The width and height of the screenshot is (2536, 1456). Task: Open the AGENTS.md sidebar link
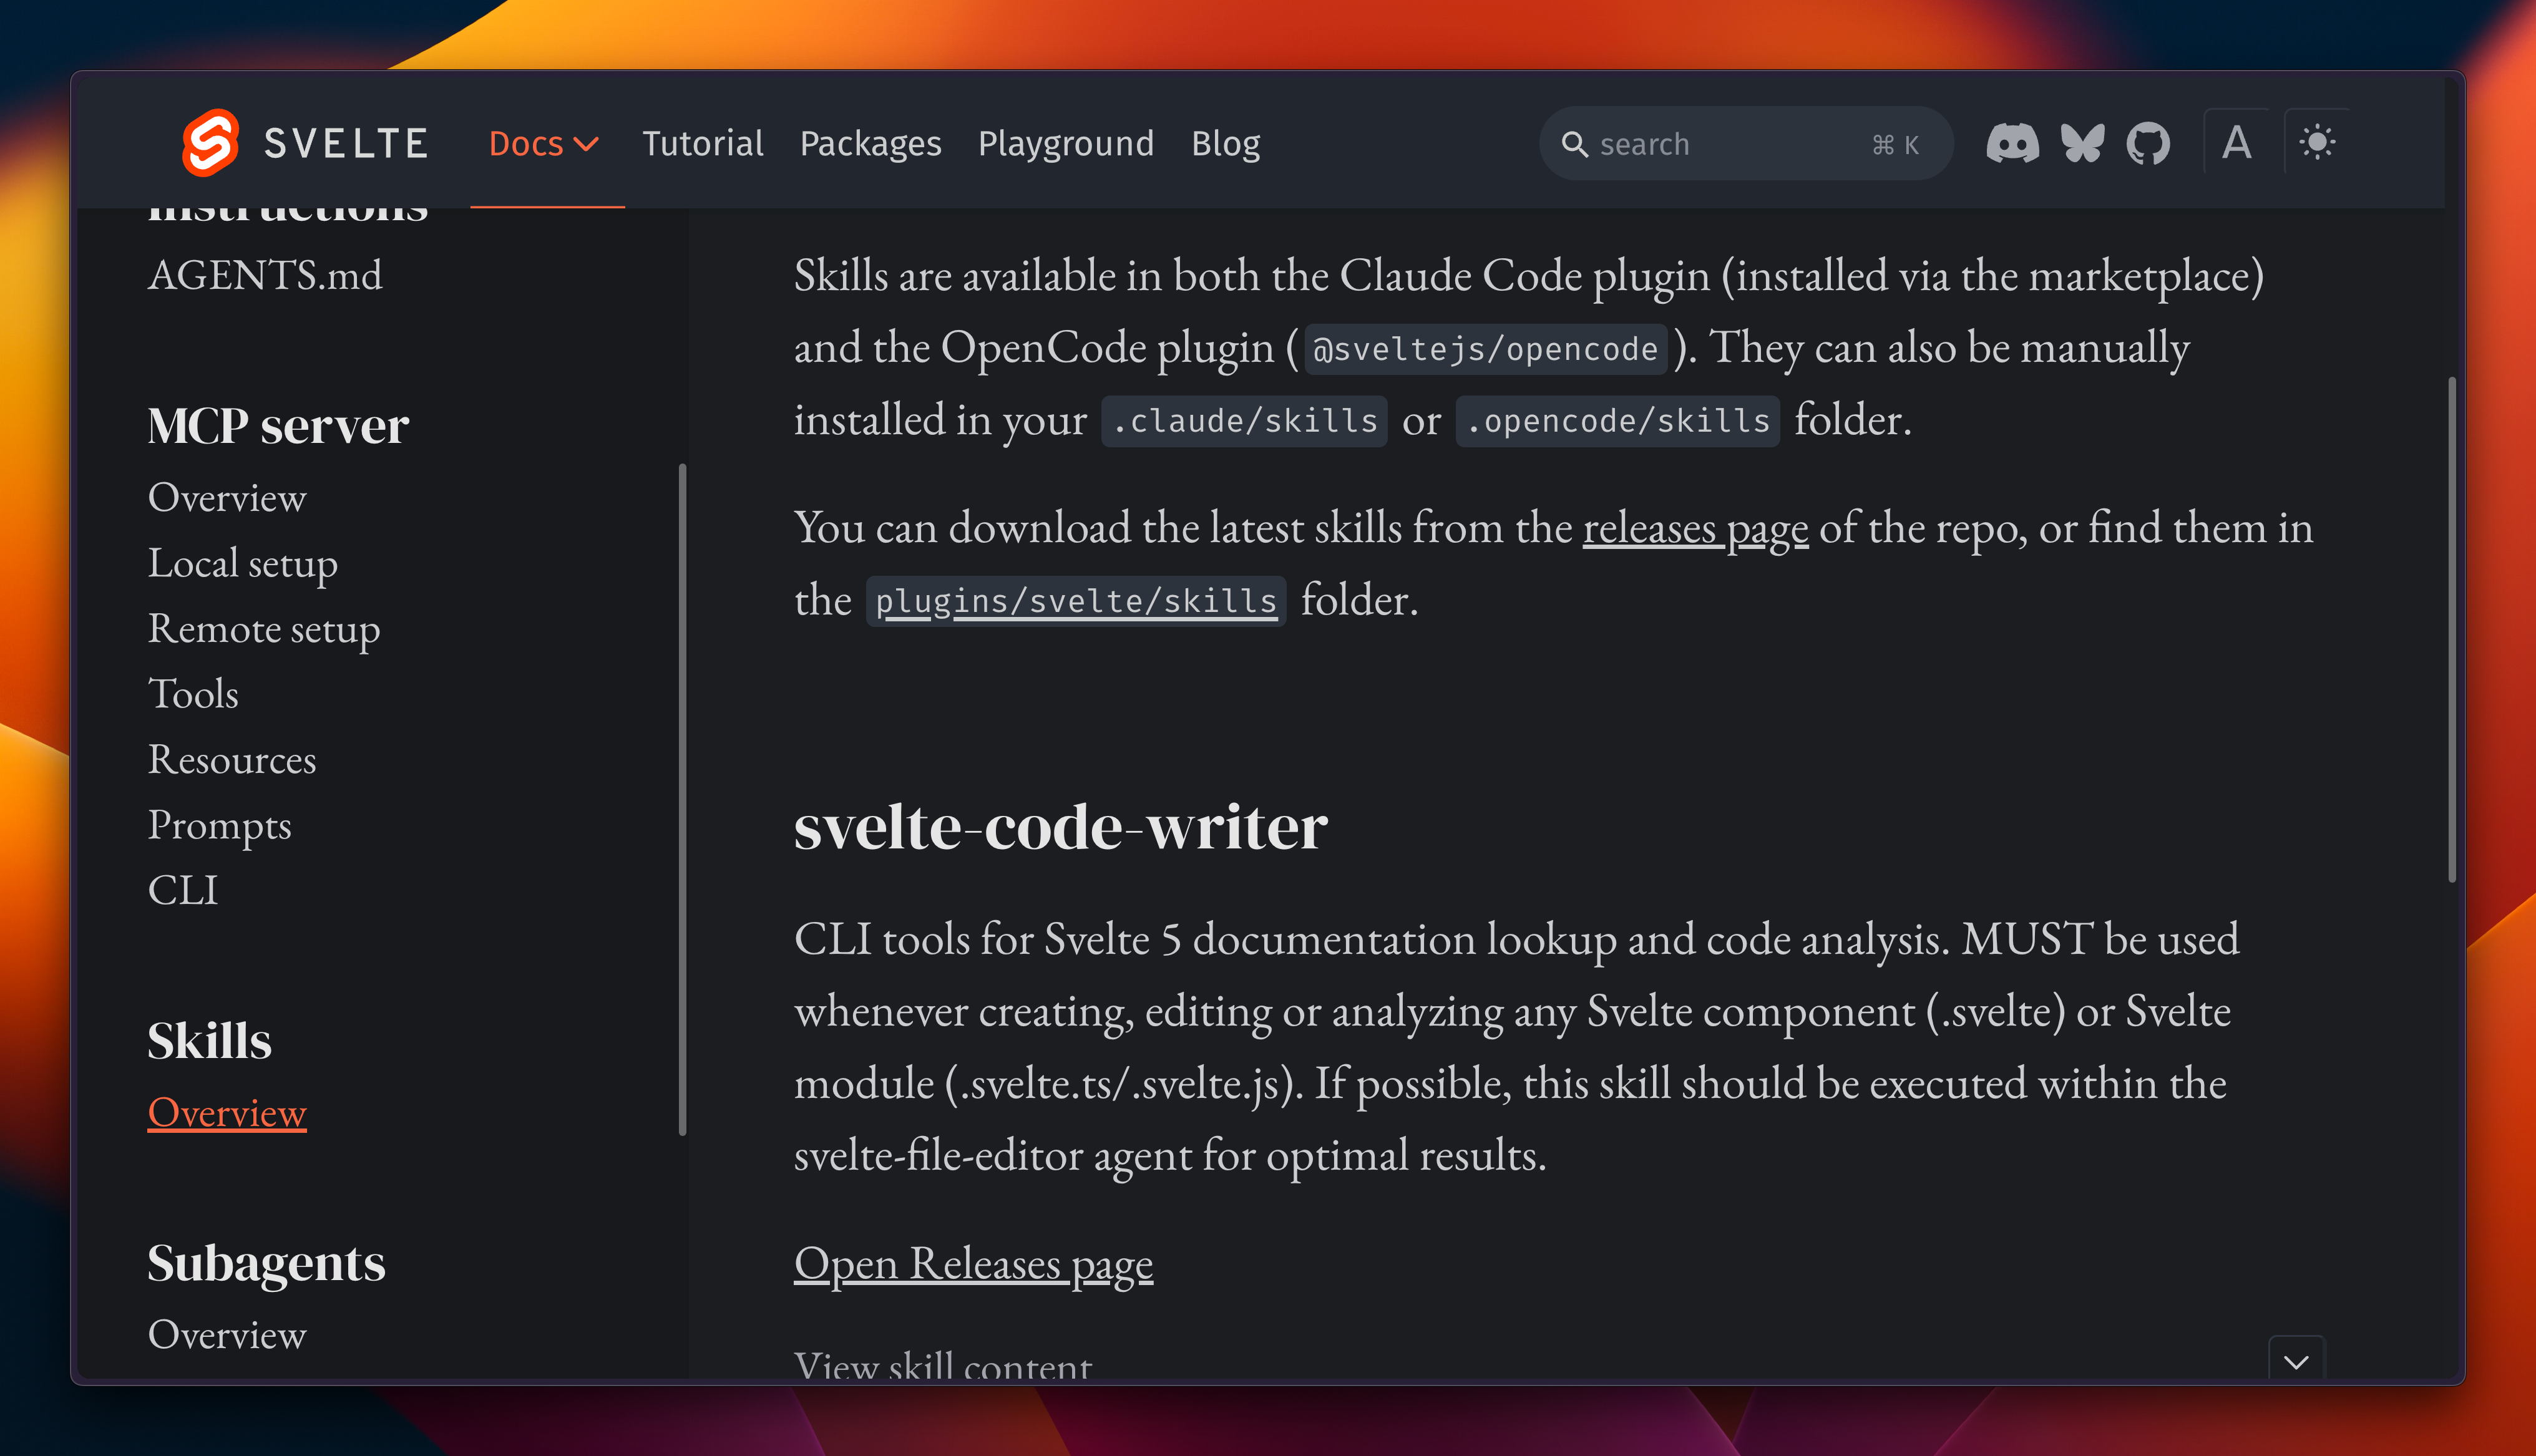pyautogui.click(x=265, y=275)
